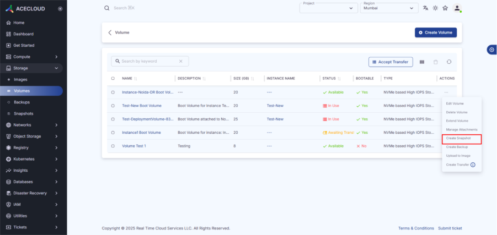Viewport: 497px width, 235px height.
Task: Toggle the light/dark theme sun icon
Action: tap(435, 8)
